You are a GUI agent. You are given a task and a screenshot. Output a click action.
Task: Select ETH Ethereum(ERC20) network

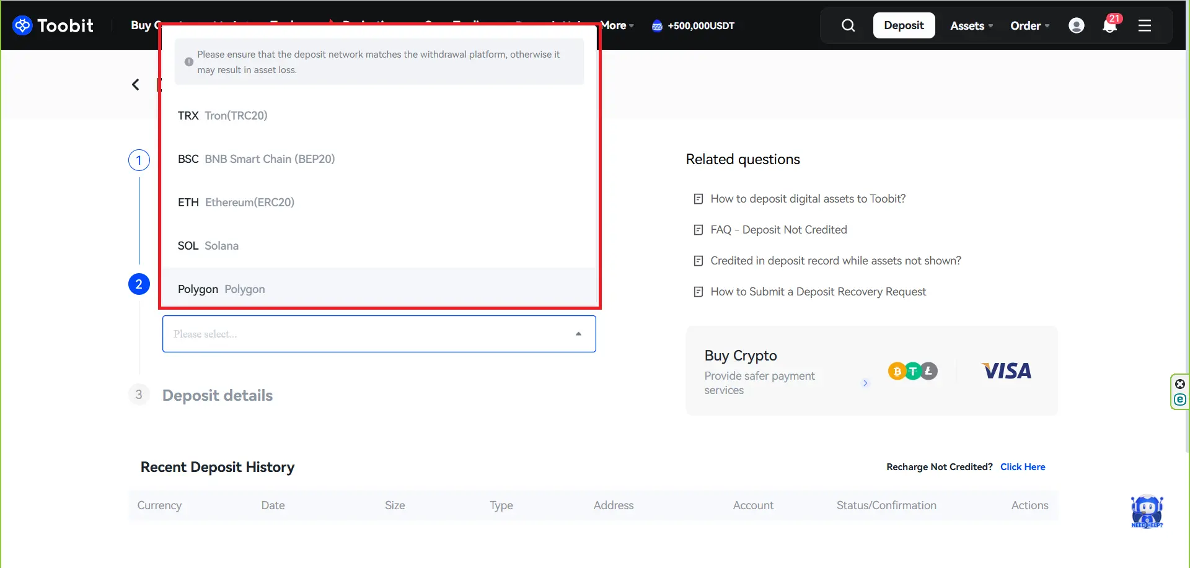pos(236,203)
